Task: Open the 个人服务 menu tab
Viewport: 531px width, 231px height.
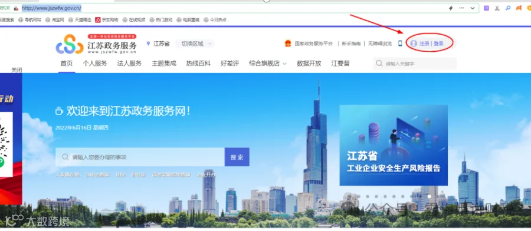Action: pos(95,63)
